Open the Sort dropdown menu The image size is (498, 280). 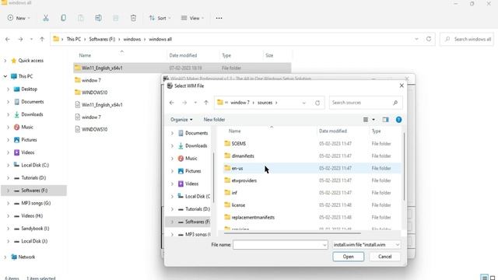pos(160,18)
